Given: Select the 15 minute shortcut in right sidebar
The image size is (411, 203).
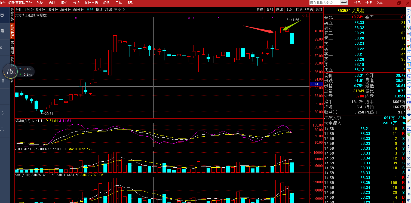Looking at the screenshot, I should [x=409, y=153].
